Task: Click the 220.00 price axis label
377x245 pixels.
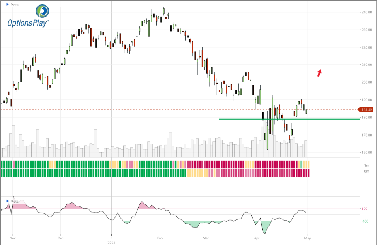Action: coord(367,47)
